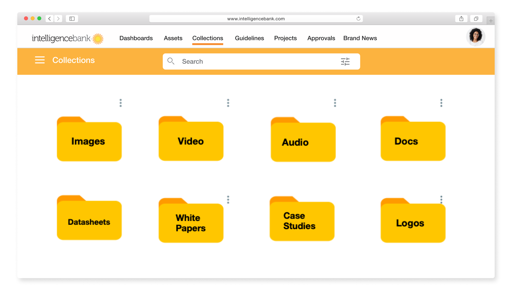Click into the Search field

(261, 61)
